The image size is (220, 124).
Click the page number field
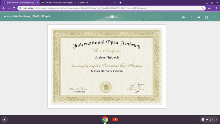[112, 17]
